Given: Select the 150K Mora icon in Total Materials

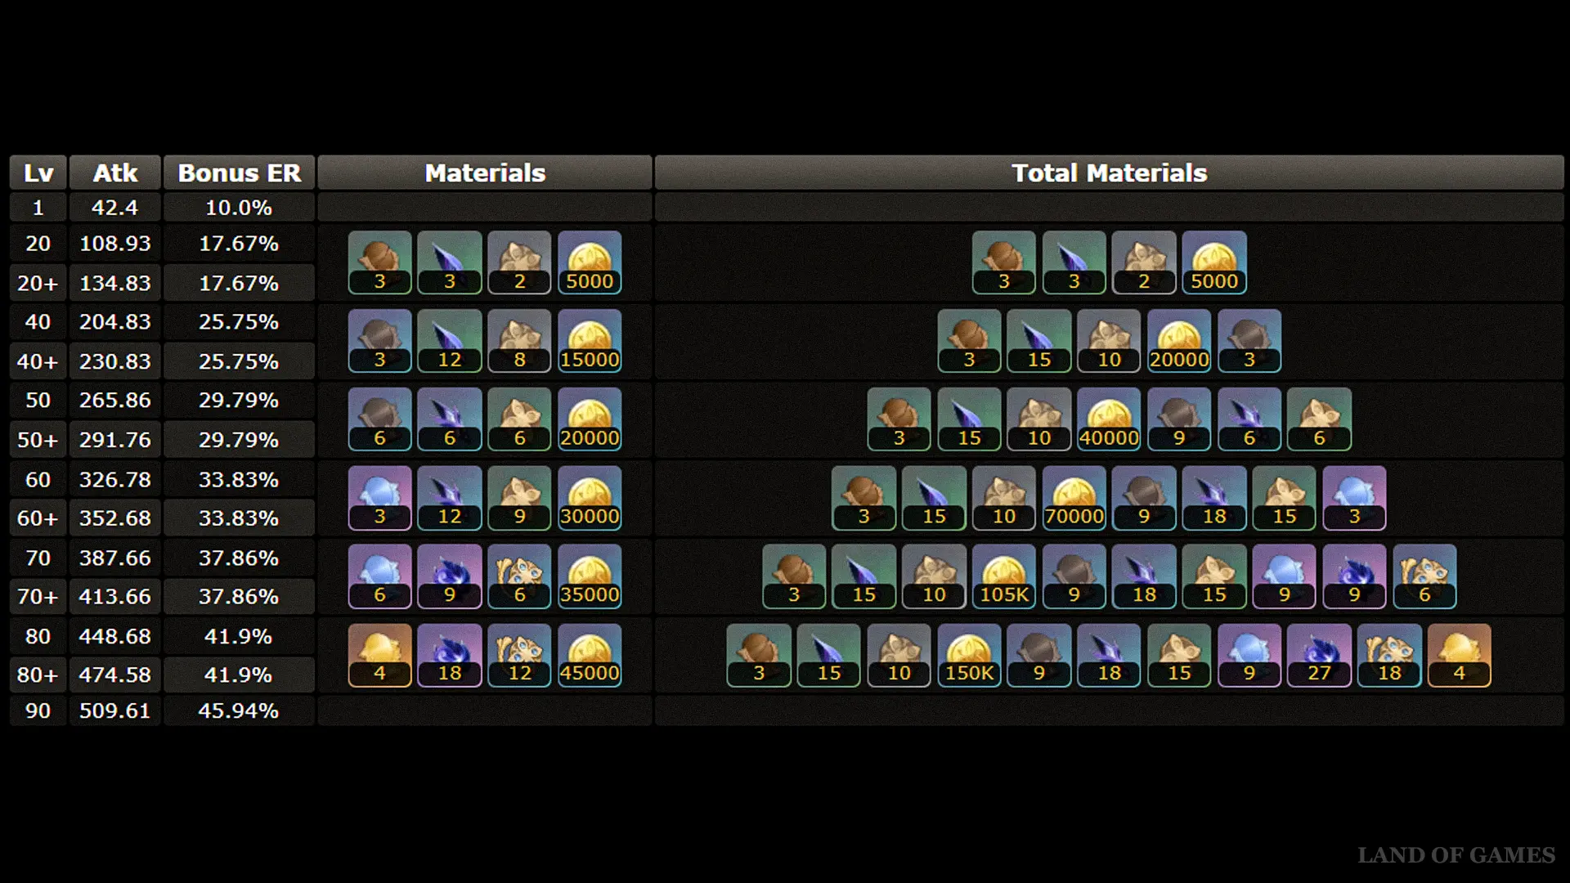Looking at the screenshot, I should coord(969,656).
